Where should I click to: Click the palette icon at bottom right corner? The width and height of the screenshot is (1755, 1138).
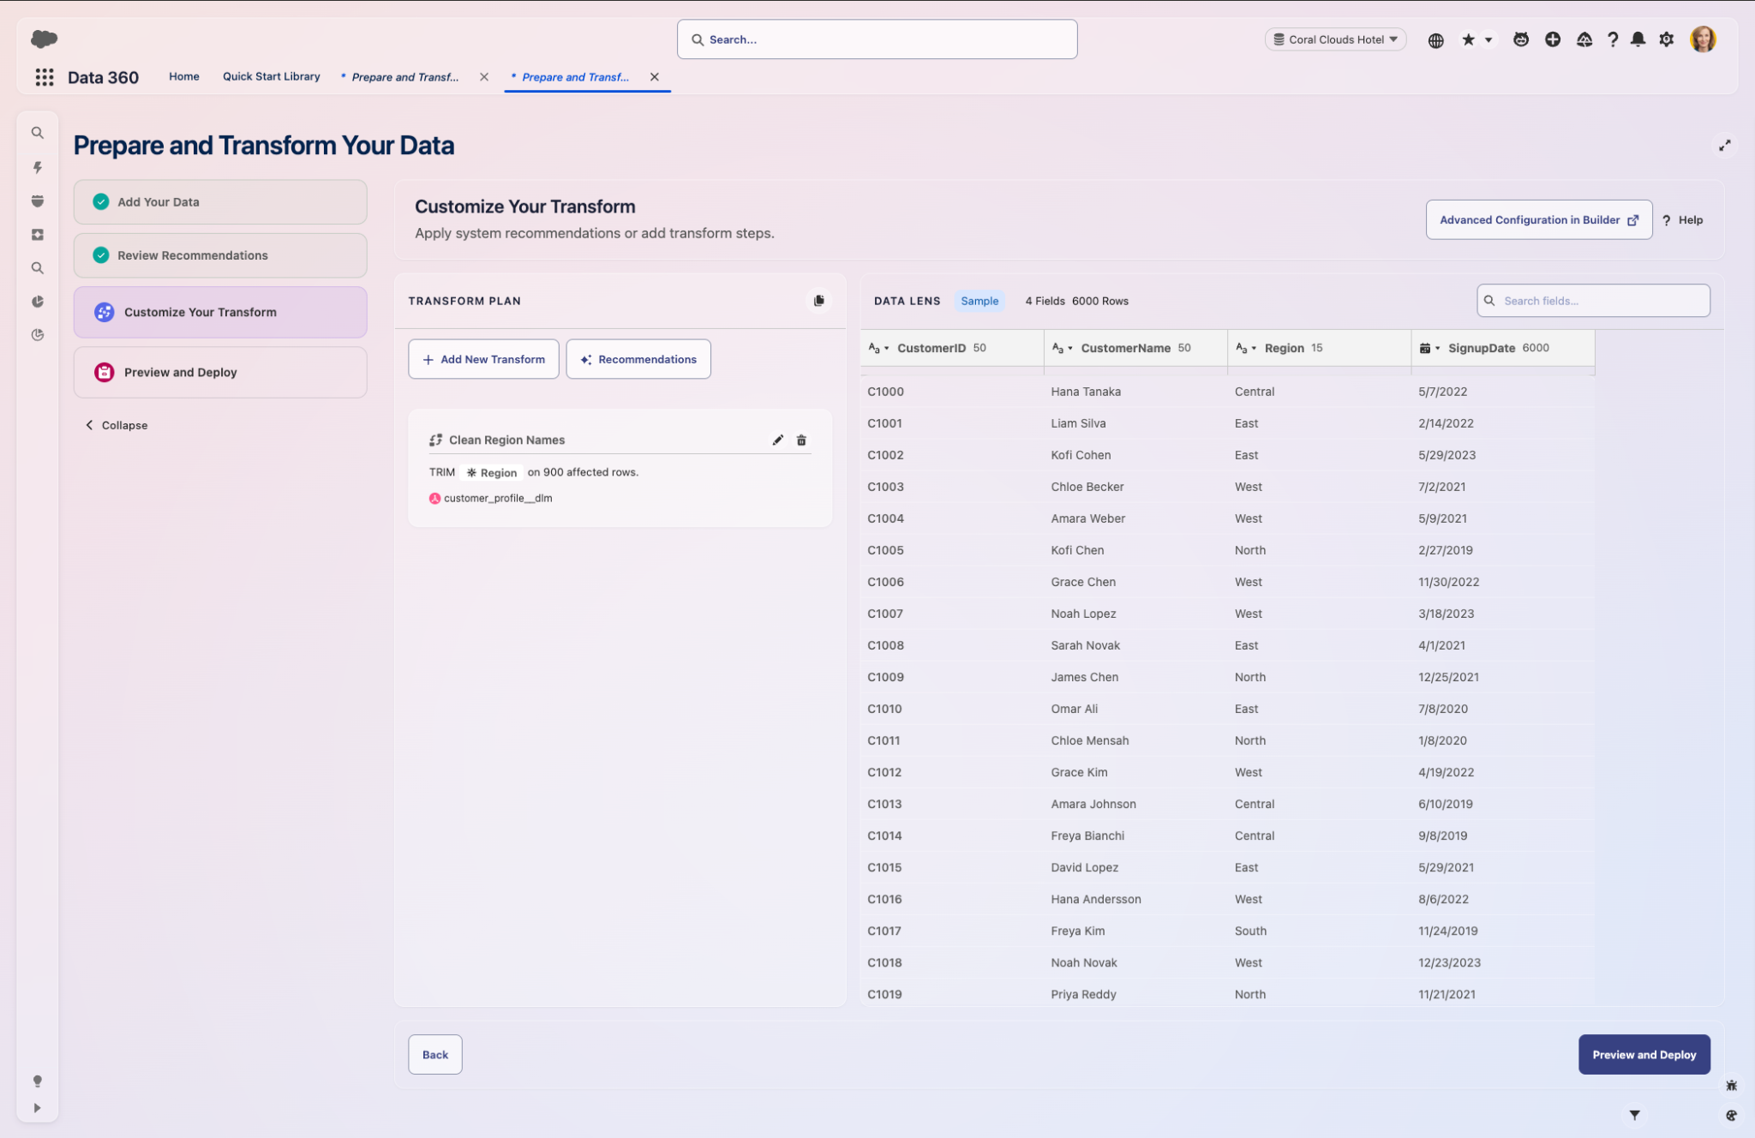[x=1732, y=1116]
